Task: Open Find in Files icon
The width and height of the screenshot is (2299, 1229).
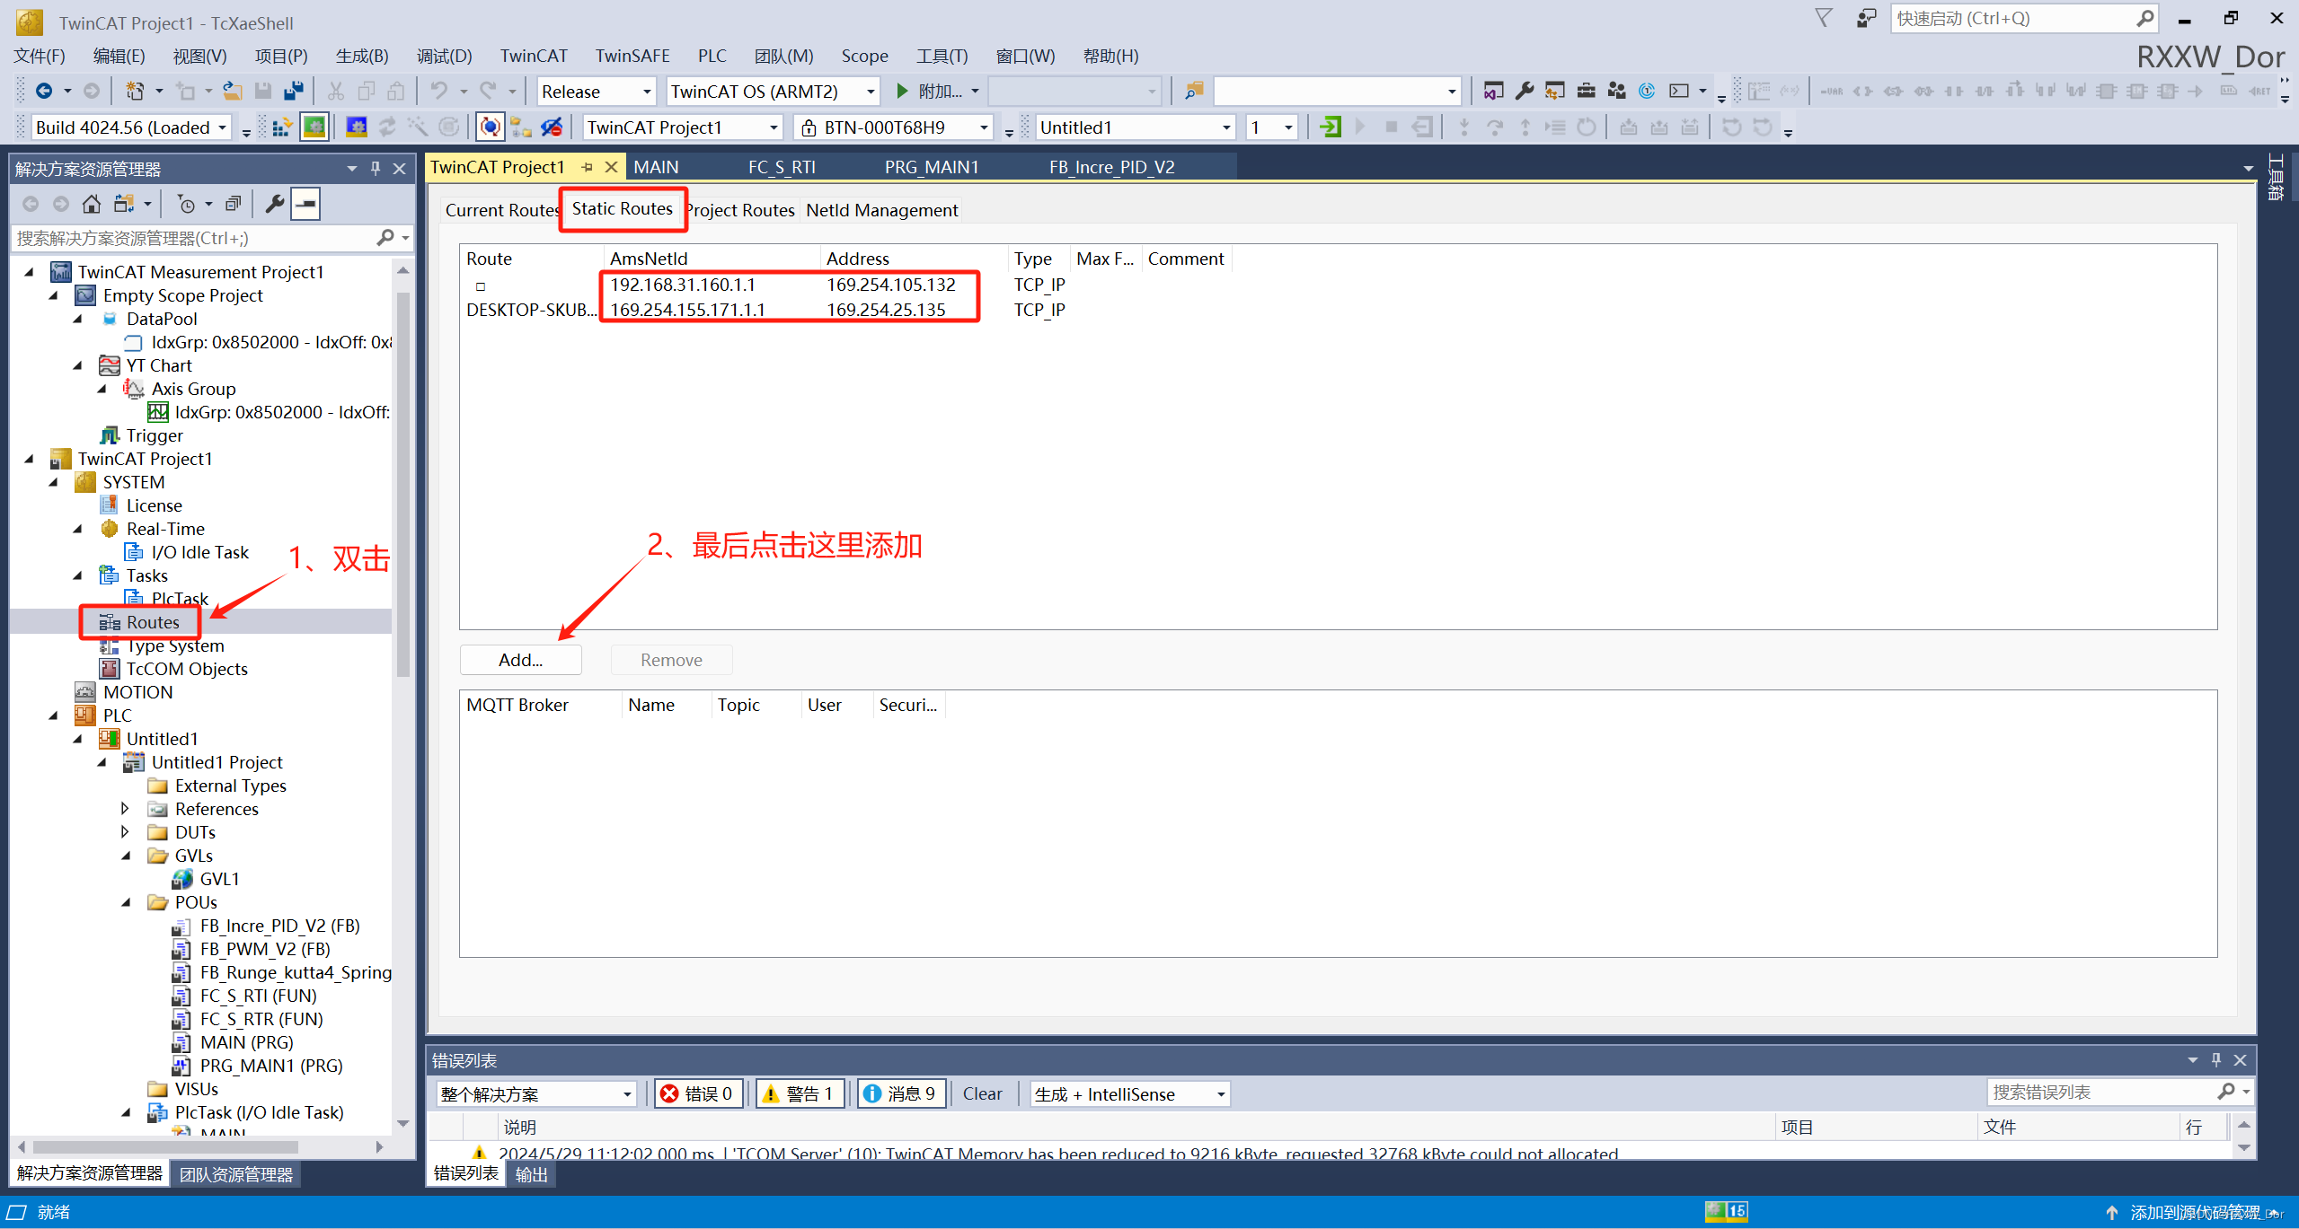Action: click(x=1194, y=91)
